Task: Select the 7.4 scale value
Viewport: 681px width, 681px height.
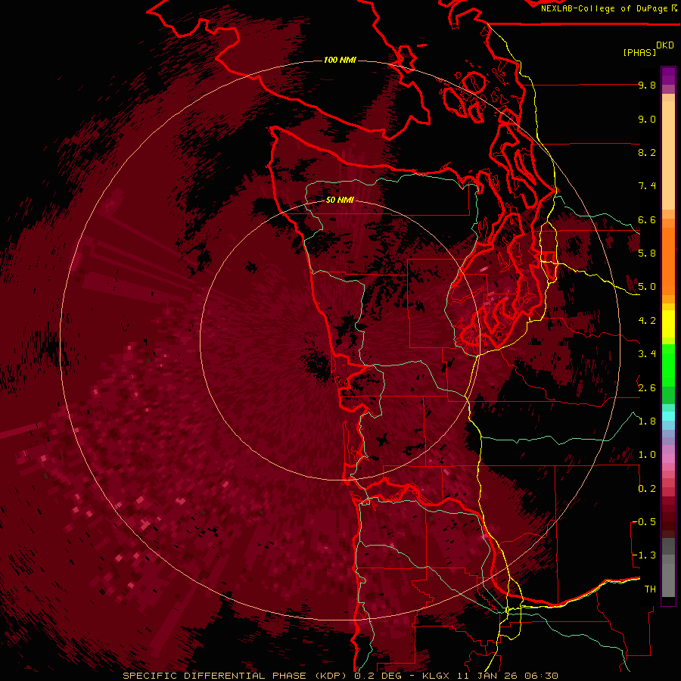Action: tap(647, 186)
